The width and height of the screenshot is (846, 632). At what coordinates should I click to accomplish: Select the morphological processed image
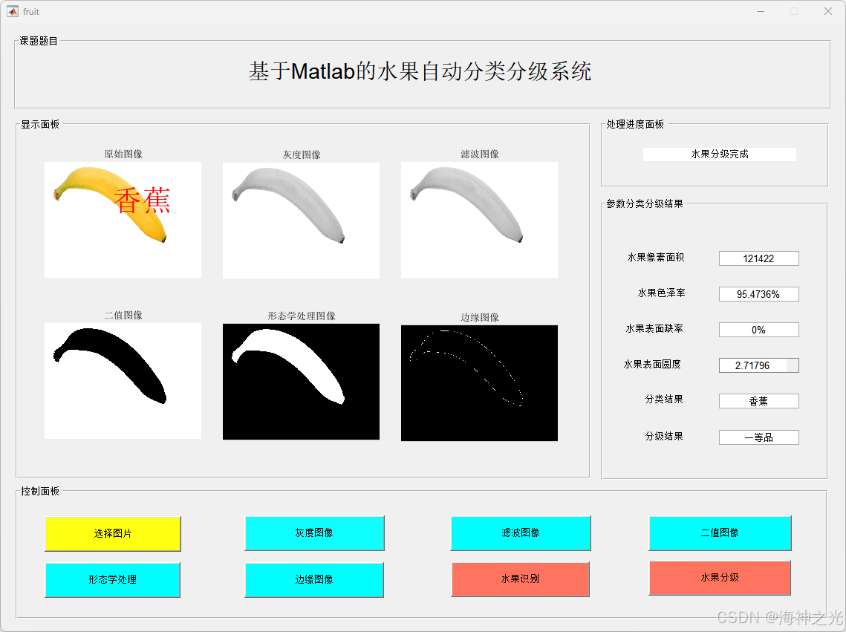[x=301, y=381]
